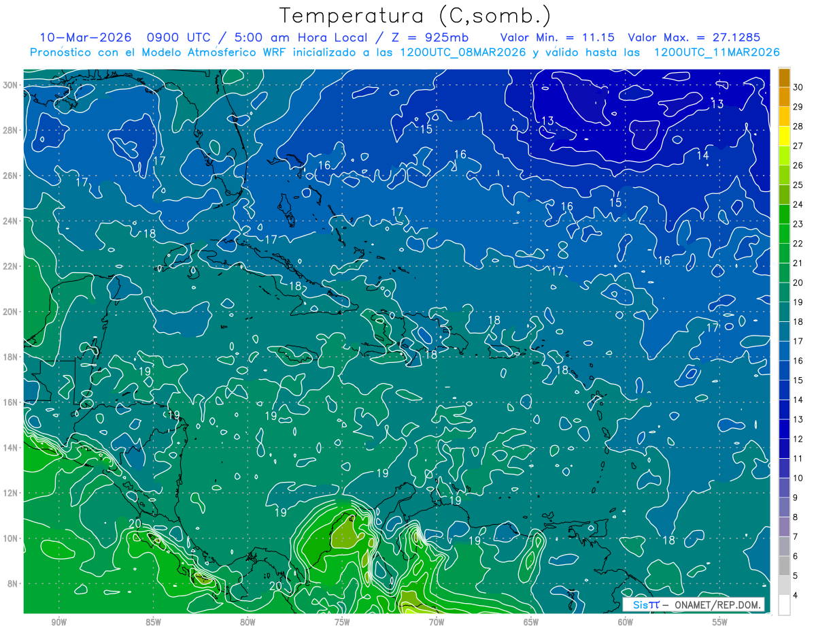Viewport: 816px width, 631px height.
Task: Click the "85W" longitude axis label
Action: [x=153, y=622]
